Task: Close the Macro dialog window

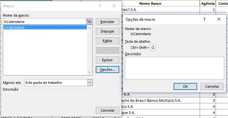Action: tap(114, 6)
